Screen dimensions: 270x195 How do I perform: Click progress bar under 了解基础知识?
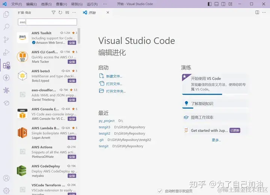coord(215,108)
